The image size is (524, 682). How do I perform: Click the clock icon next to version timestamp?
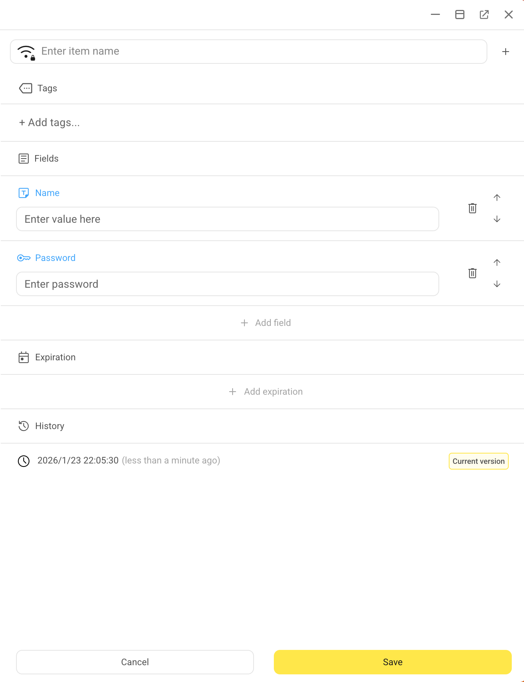(x=24, y=461)
